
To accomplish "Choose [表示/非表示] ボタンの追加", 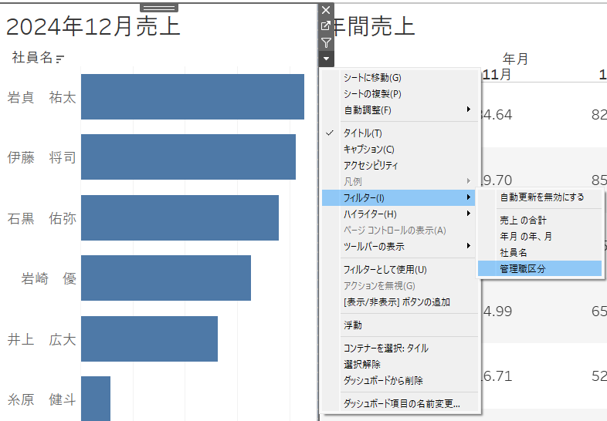I will click(400, 302).
